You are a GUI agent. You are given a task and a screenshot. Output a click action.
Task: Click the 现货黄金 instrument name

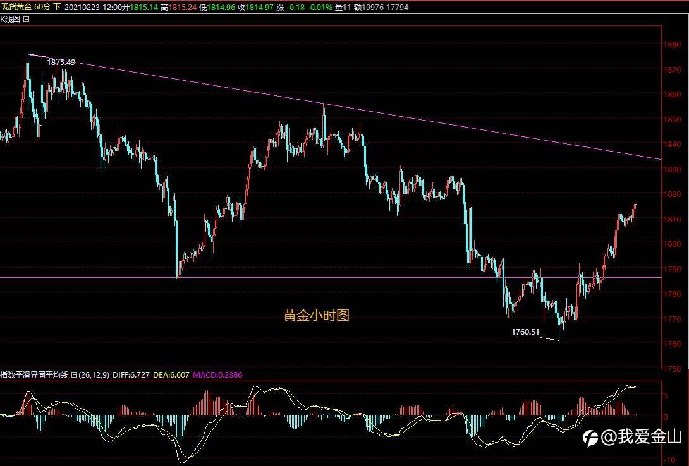(16, 7)
